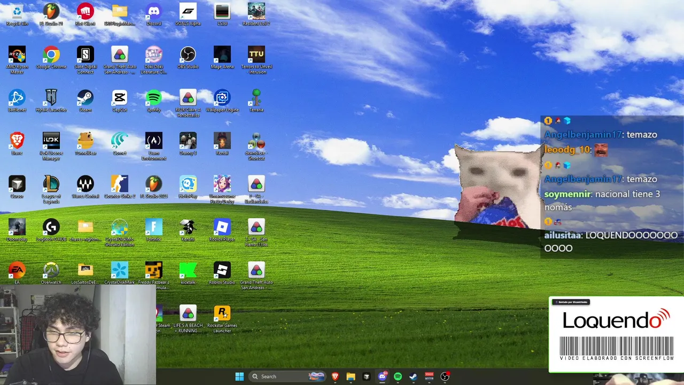Open Waves Central desktop icon
Screen dimensions: 684x385
pyautogui.click(x=85, y=187)
